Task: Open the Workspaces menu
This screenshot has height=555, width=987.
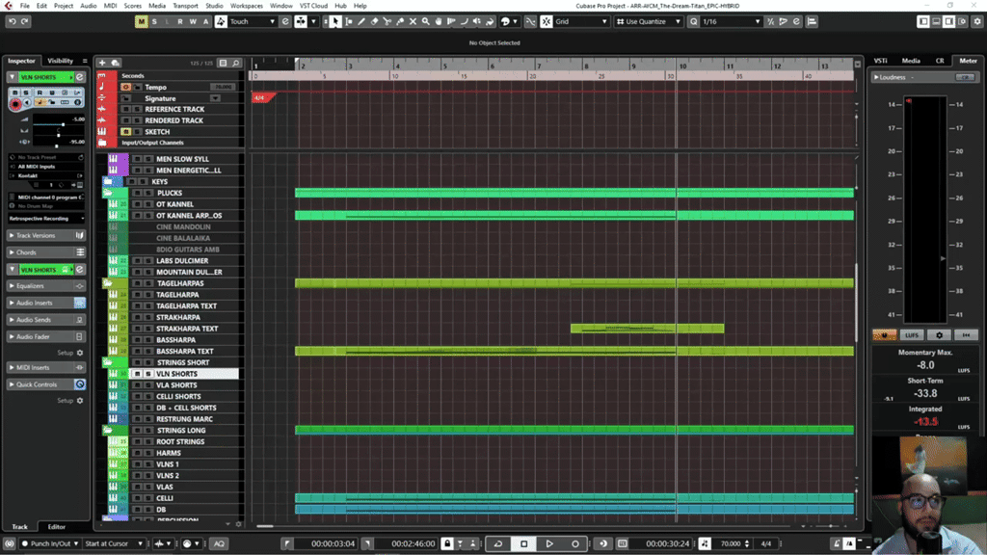Action: [x=246, y=6]
